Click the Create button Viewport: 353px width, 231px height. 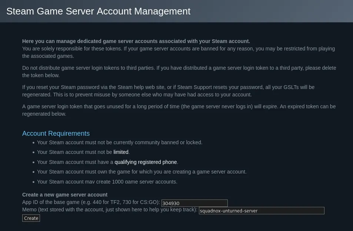(x=31, y=218)
